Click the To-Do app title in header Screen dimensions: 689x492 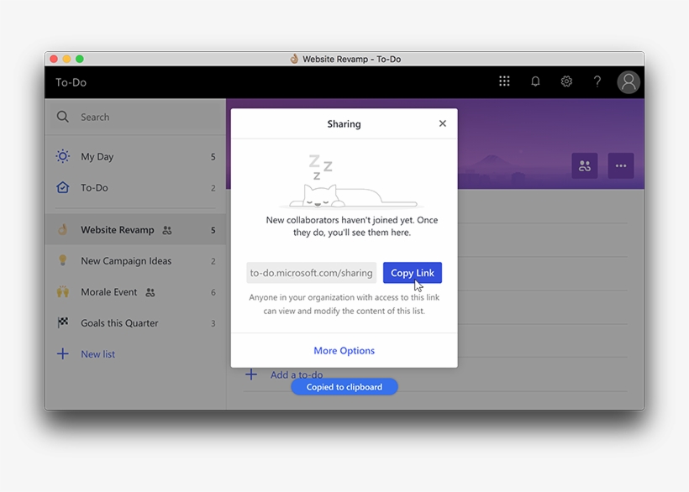(71, 82)
